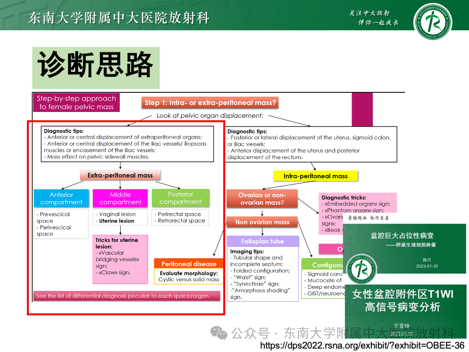This screenshot has width=469, height=352.
Task: Click the Perirectal space entry
Action: tap(178, 214)
